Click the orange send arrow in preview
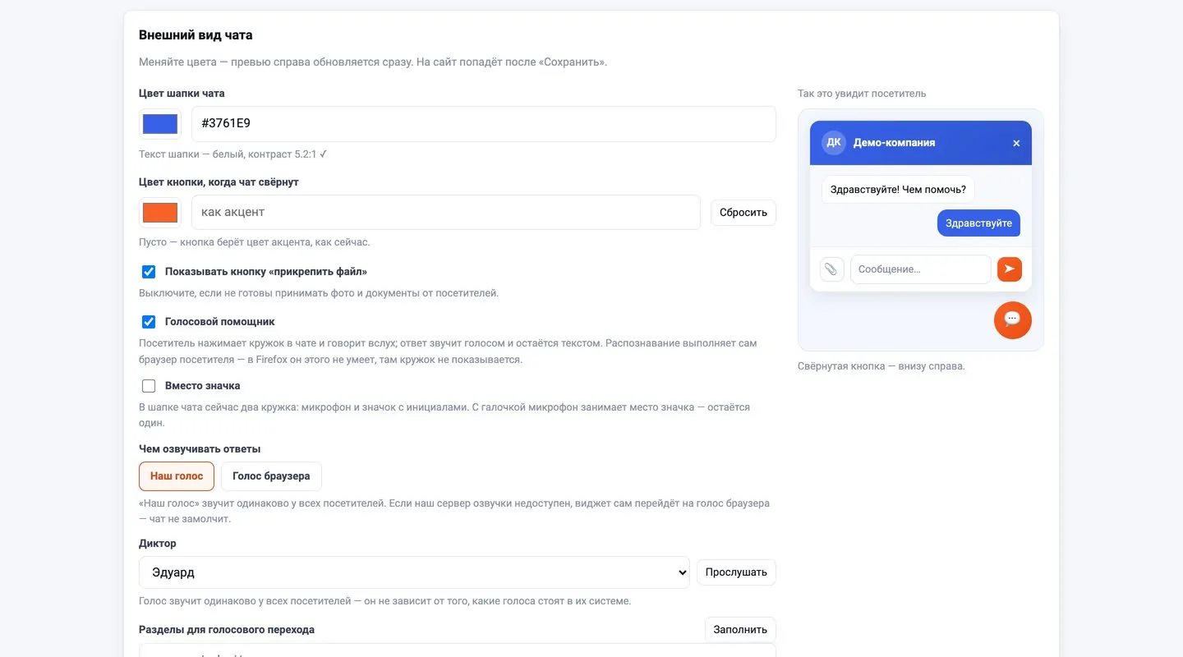Viewport: 1183px width, 657px height. 1010,269
